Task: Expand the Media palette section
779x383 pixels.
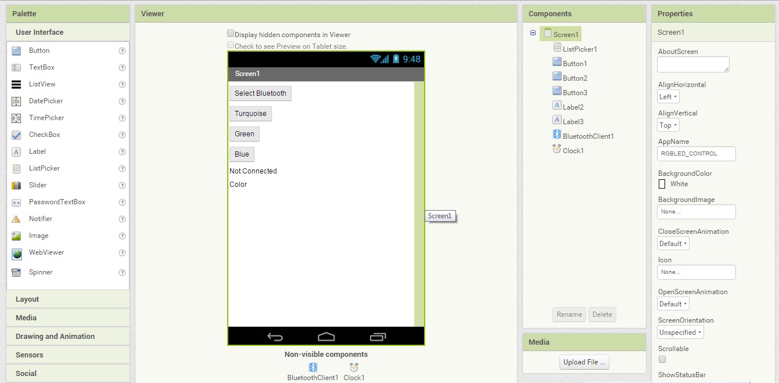Action: 68,318
